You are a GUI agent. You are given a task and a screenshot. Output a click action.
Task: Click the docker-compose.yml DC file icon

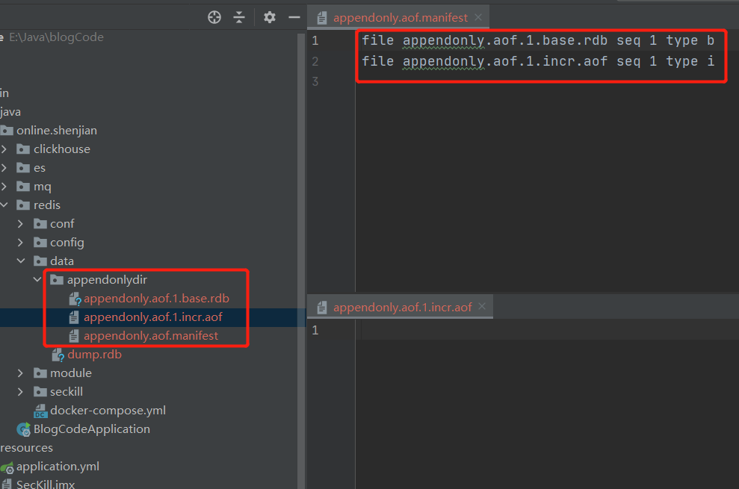pyautogui.click(x=40, y=411)
